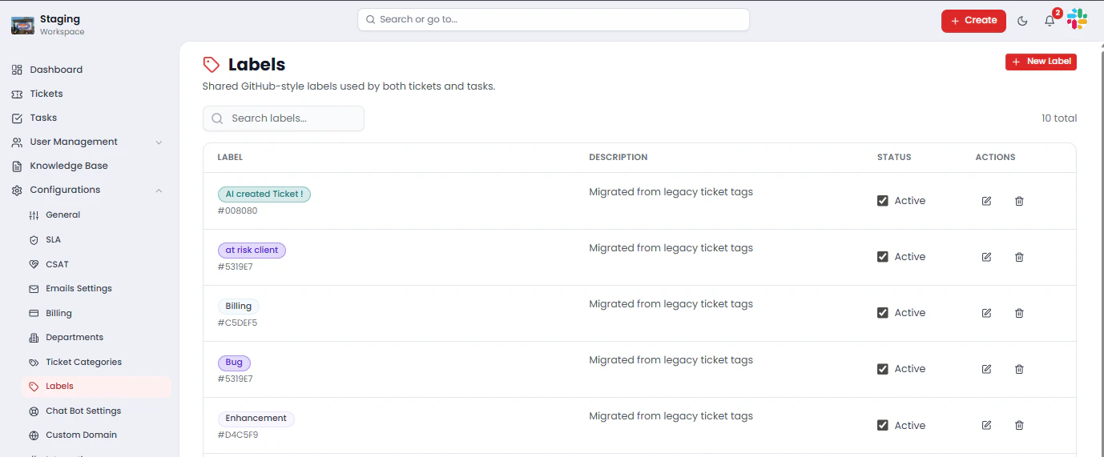Click the Labels page heading
Viewport: 1104px width, 457px height.
pos(256,65)
